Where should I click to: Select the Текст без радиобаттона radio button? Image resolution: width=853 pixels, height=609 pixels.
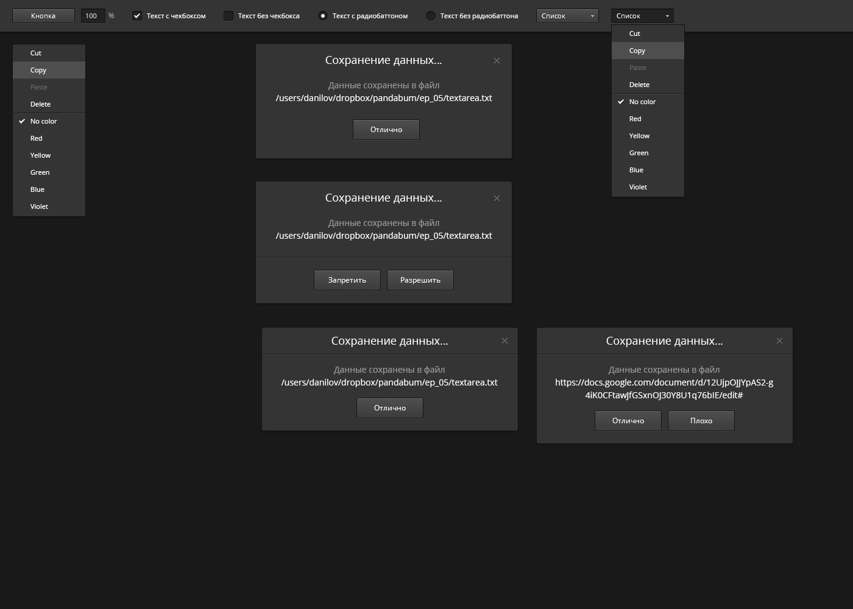[x=431, y=16]
